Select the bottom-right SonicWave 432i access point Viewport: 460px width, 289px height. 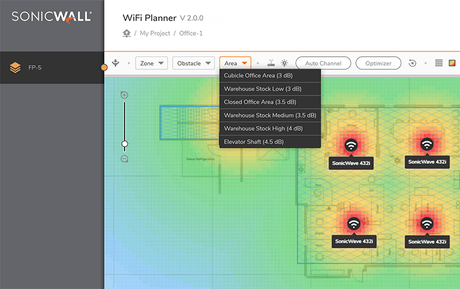427,224
